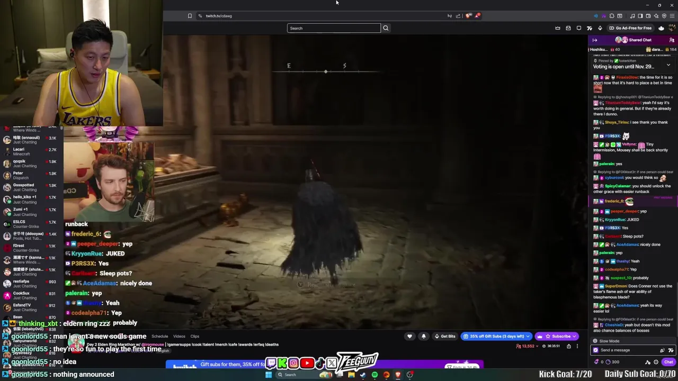Open ESLCS Counter-Strike channel in sidebar

coord(32,224)
